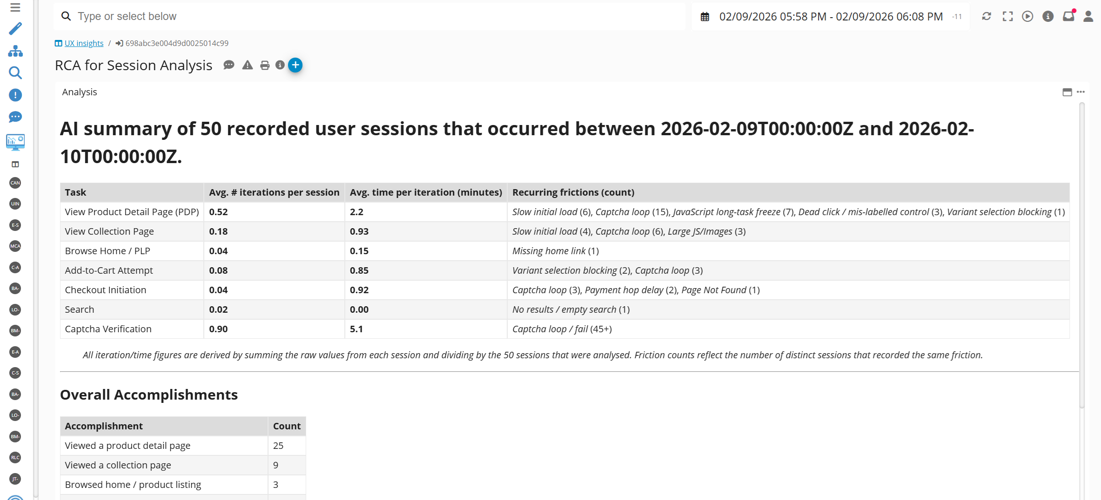Open the blue alert exclamation sidebar icon
1101x500 pixels.
pos(15,95)
